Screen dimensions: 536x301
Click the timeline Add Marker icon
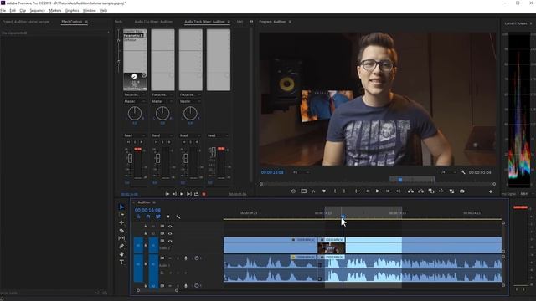168,217
